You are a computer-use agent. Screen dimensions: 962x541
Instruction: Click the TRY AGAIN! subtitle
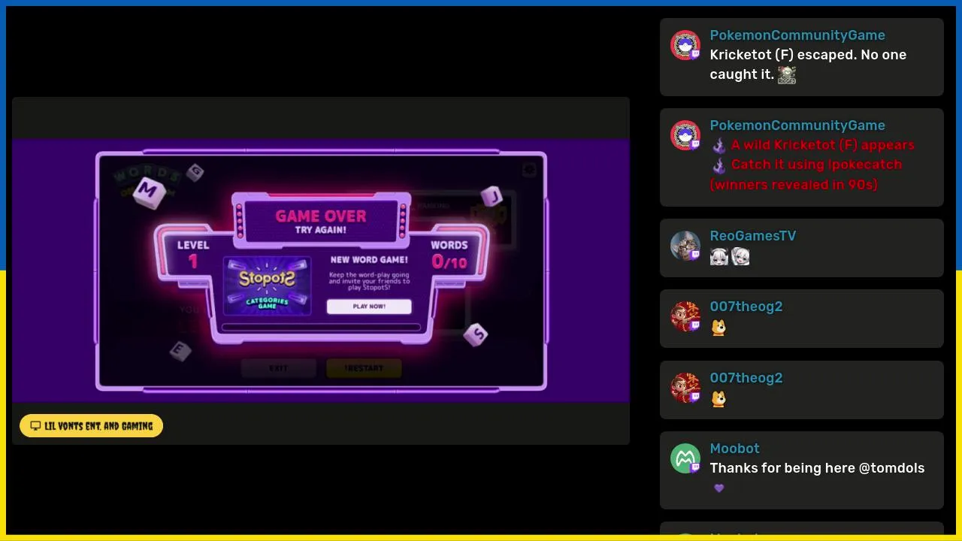click(x=321, y=230)
